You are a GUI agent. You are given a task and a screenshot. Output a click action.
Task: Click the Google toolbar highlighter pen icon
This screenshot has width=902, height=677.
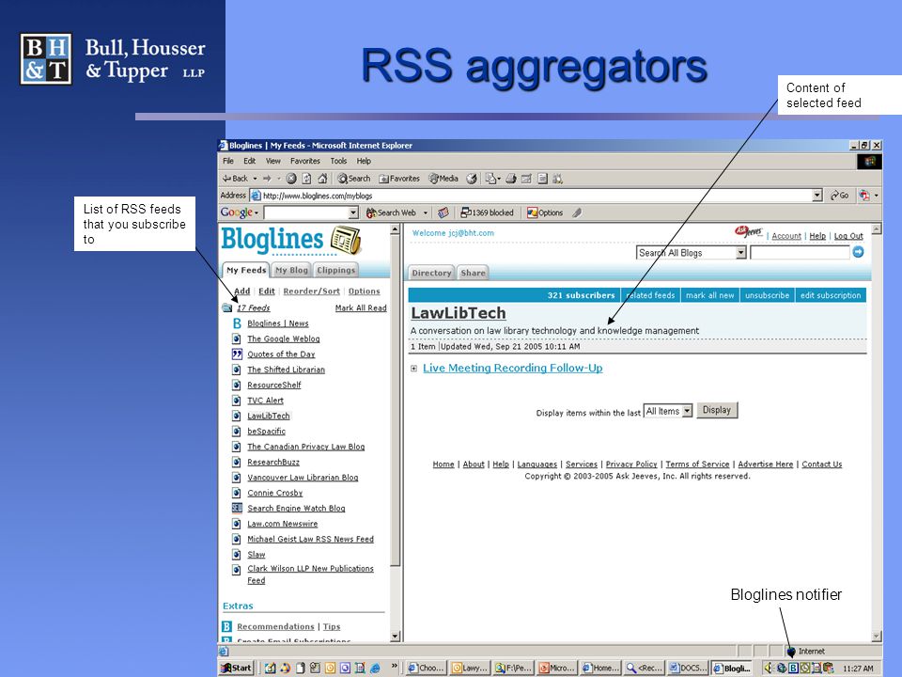(x=577, y=213)
